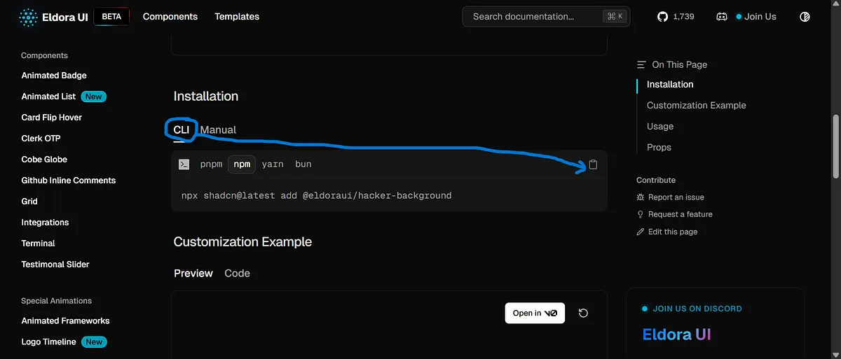Select the CLI installation tab
Screen dimensions: 841x359
pyautogui.click(x=182, y=130)
